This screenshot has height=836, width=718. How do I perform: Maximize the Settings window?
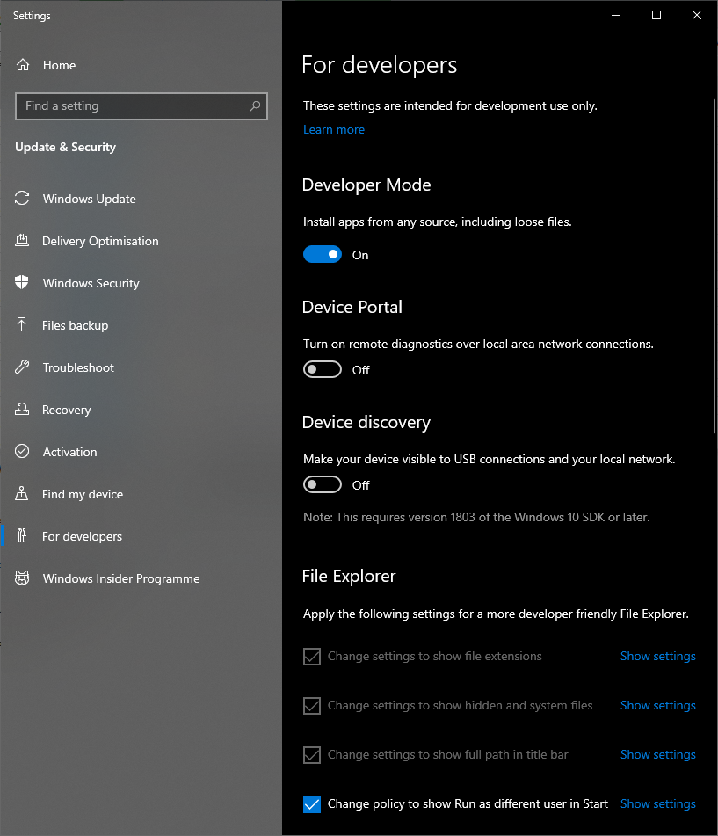[x=656, y=16]
